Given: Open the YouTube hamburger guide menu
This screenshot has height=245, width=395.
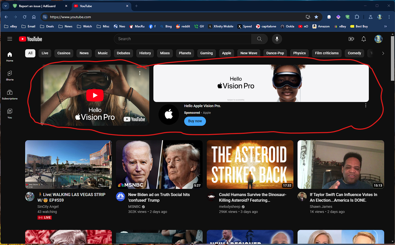Looking at the screenshot, I should pyautogui.click(x=10, y=39).
